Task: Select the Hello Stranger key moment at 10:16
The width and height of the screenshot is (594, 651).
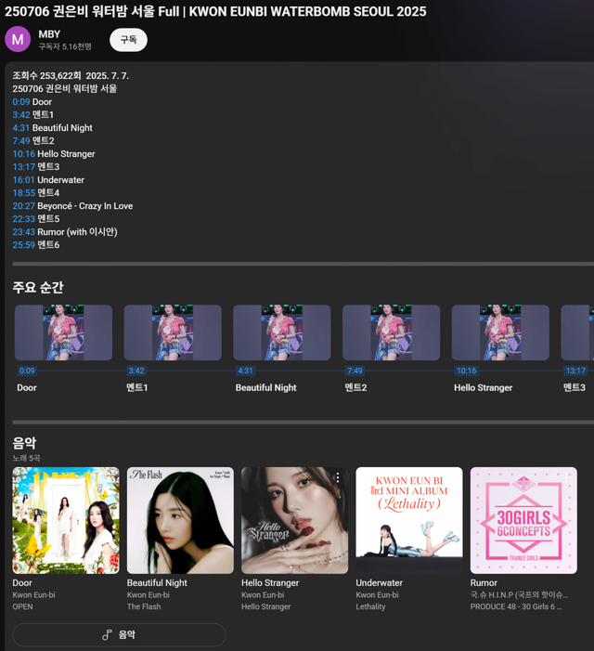Action: pyautogui.click(x=500, y=332)
